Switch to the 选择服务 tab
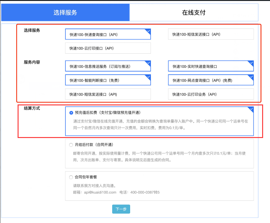Screen dimensions: 270x223 [65, 13]
